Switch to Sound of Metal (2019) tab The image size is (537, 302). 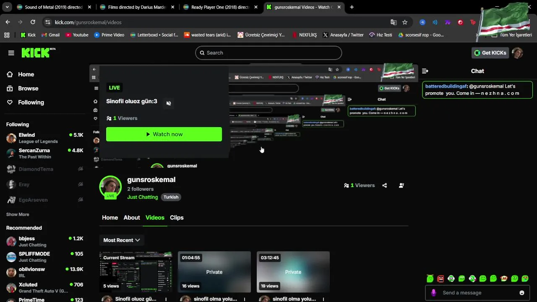point(54,7)
